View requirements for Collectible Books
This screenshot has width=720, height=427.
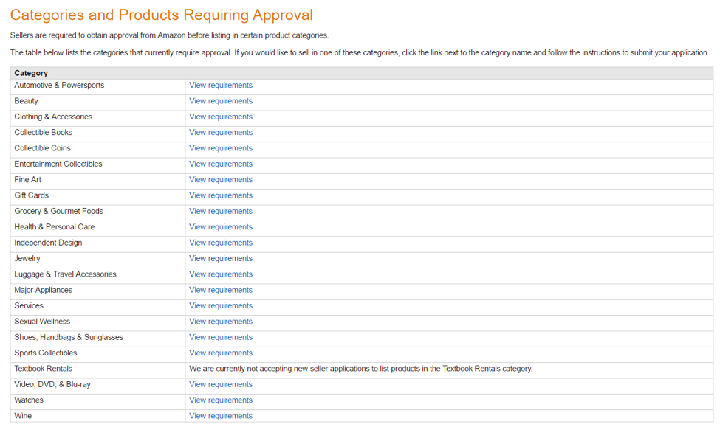tap(220, 132)
